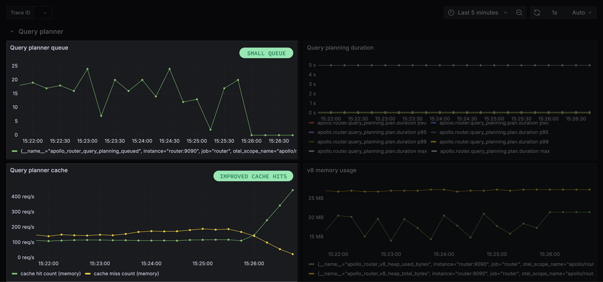
Task: Click the Query planner row title
Action: tap(41, 32)
